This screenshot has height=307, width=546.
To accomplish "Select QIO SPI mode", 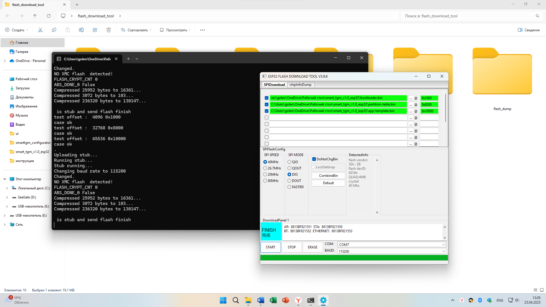I will point(289,162).
